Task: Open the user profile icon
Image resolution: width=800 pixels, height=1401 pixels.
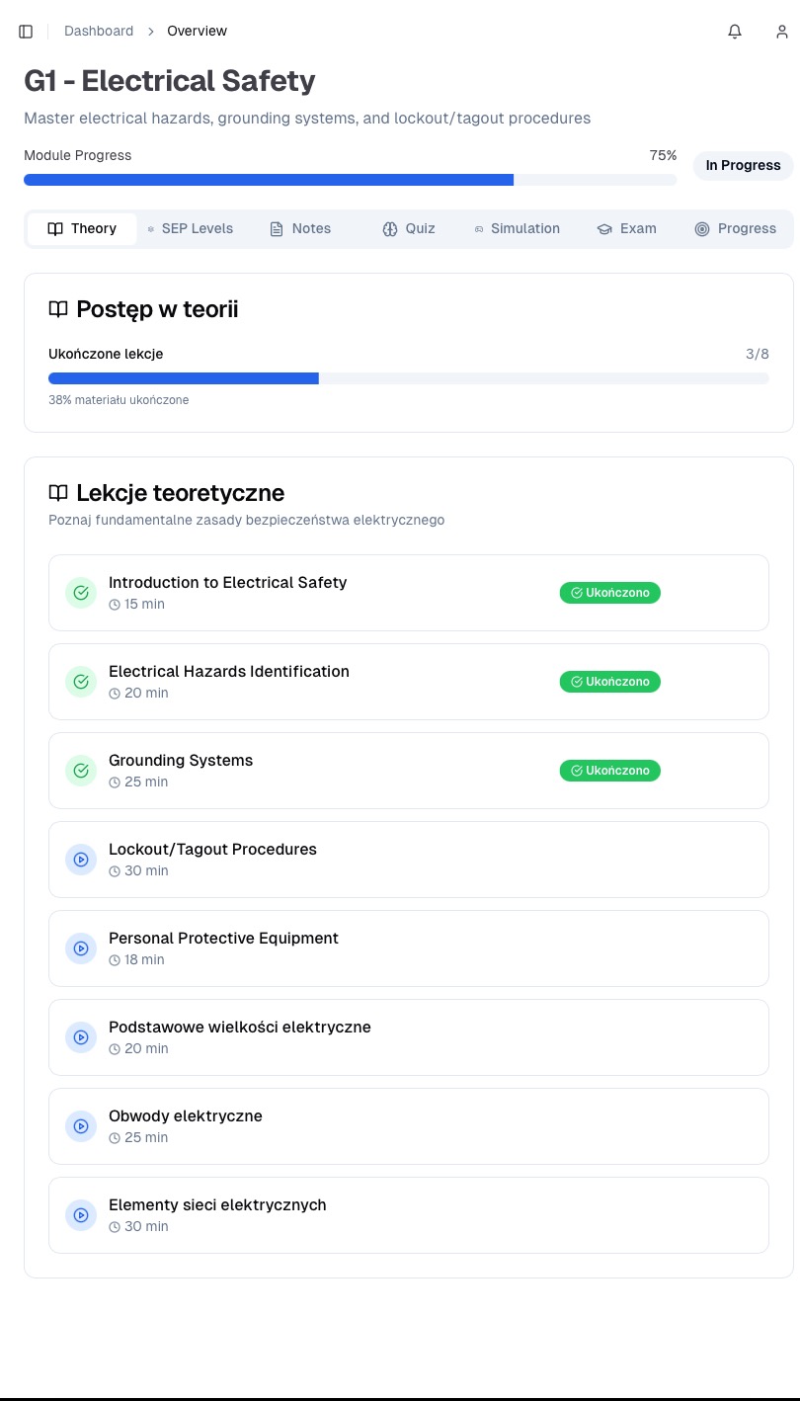Action: click(x=781, y=32)
